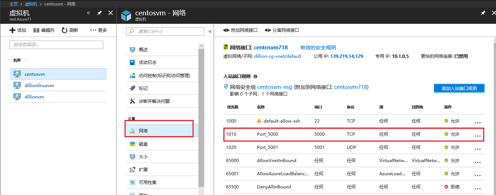Click warning icon on default-allow-ssh rule
Image resolution: width=496 pixels, height=195 pixels.
click(x=259, y=121)
